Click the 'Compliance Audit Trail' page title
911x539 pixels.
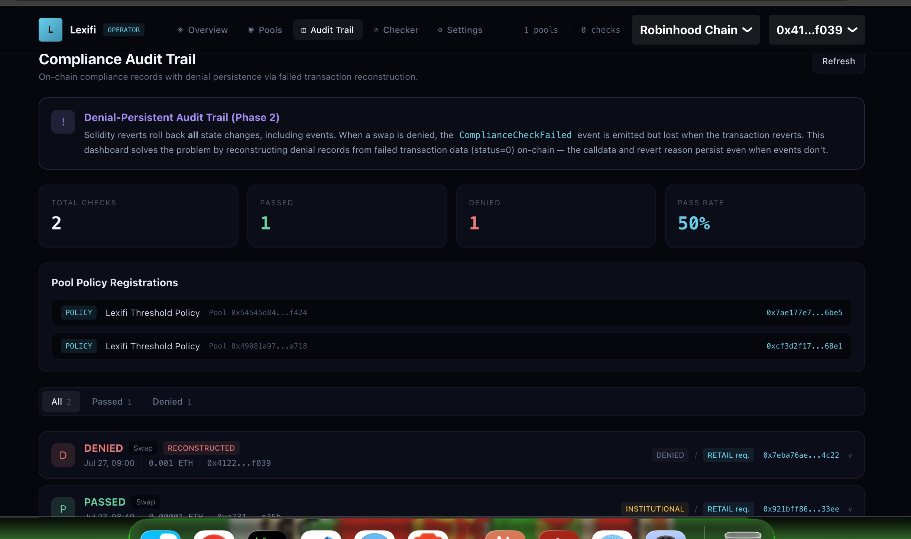pyautogui.click(x=117, y=59)
